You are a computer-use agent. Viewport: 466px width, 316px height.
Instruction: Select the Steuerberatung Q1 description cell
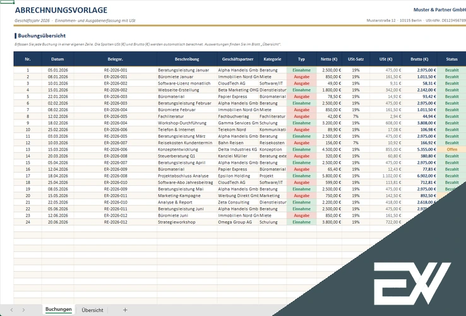187,156
